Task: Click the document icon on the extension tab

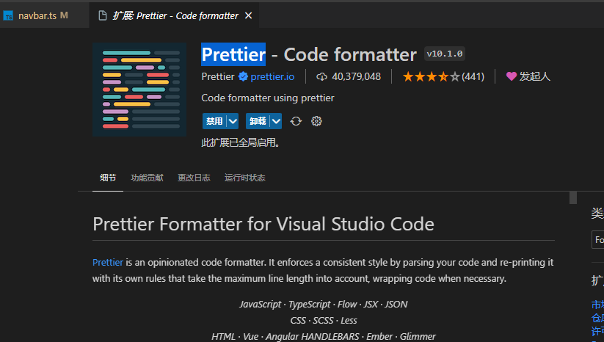Action: click(x=103, y=15)
